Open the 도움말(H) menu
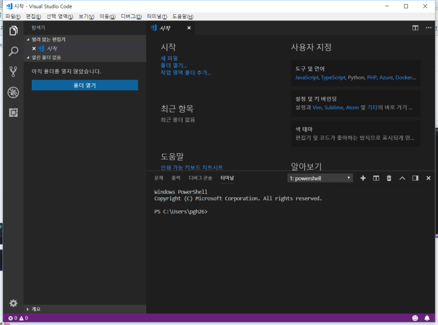 (x=182, y=16)
